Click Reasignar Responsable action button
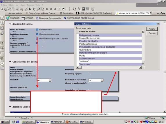Image resolution: width=166 pixels, height=124 pixels. [48, 18]
